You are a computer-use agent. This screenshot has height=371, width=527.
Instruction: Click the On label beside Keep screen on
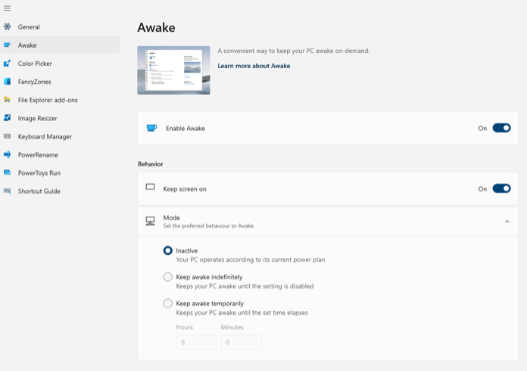coord(482,189)
